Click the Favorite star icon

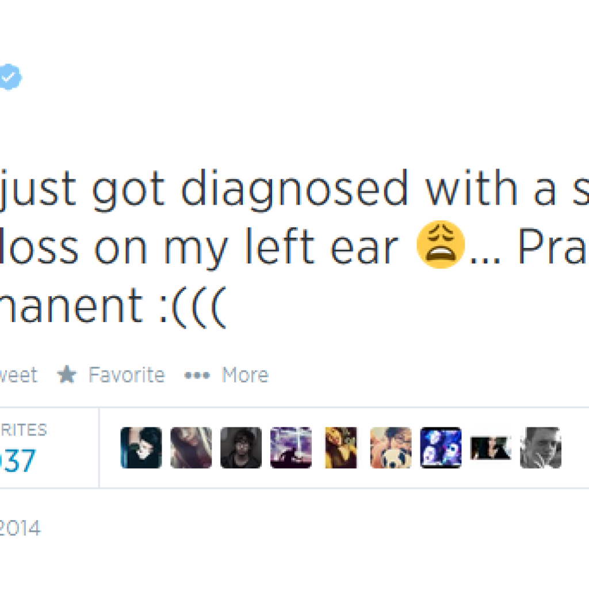(x=67, y=375)
